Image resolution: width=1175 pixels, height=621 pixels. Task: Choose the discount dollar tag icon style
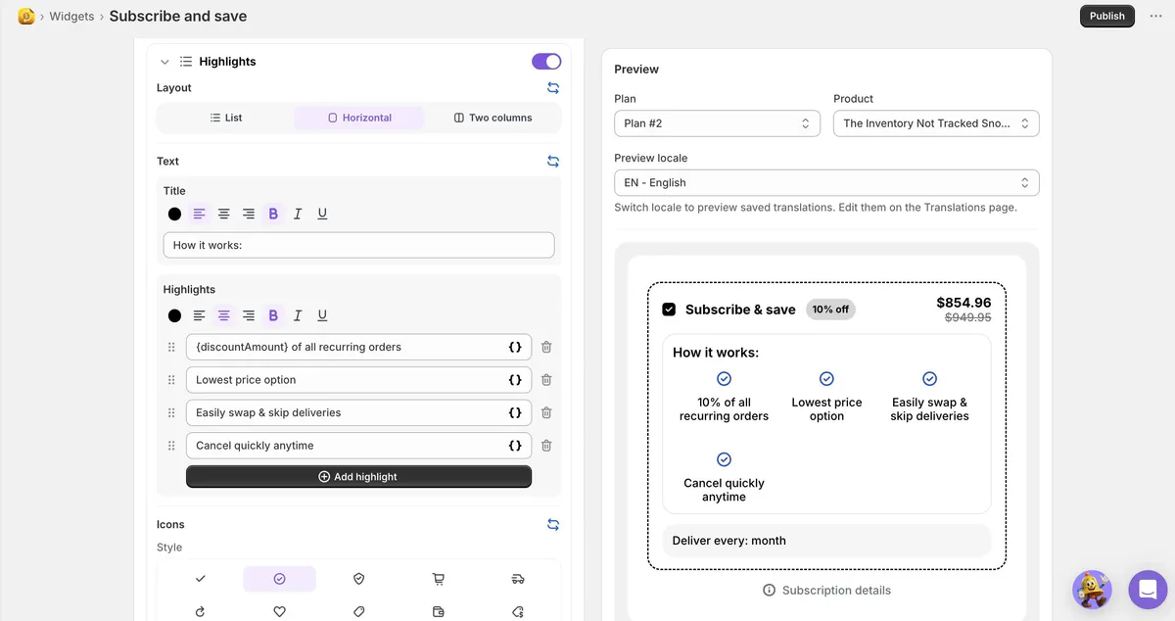coord(518,611)
